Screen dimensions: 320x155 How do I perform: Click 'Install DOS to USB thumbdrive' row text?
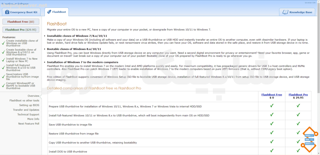pos(68,152)
